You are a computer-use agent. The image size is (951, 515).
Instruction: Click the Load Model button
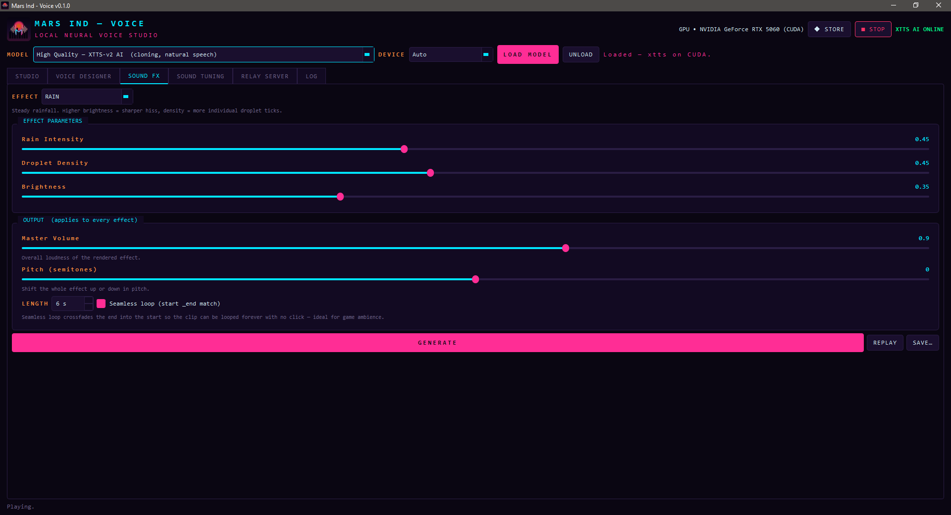[528, 54]
